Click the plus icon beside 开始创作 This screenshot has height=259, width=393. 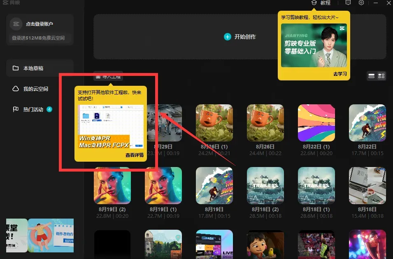pos(227,37)
